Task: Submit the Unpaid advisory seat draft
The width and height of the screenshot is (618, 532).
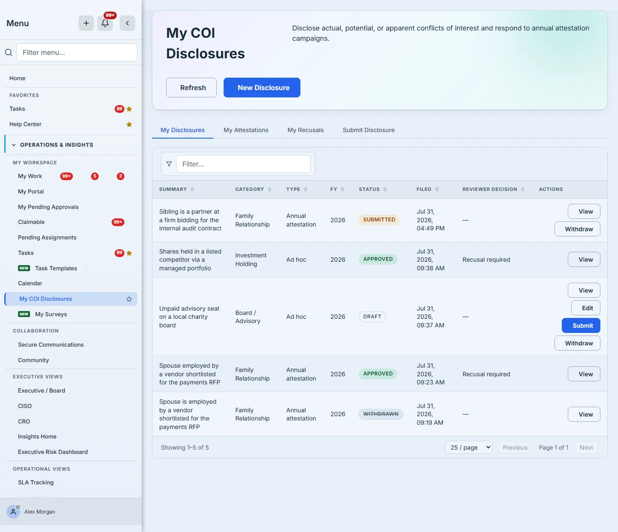Action: click(581, 326)
